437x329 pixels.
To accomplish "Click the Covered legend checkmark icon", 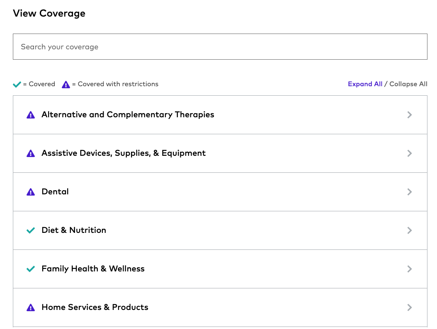I will [x=17, y=84].
